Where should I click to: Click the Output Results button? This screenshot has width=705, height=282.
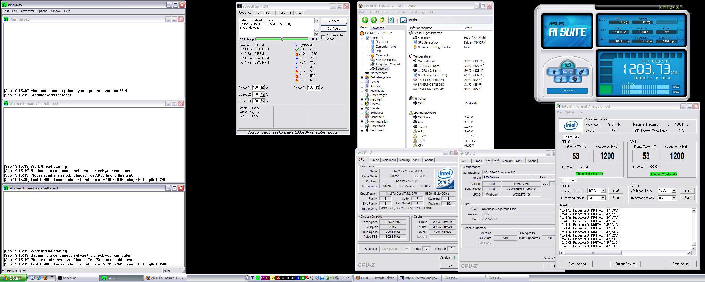click(625, 264)
